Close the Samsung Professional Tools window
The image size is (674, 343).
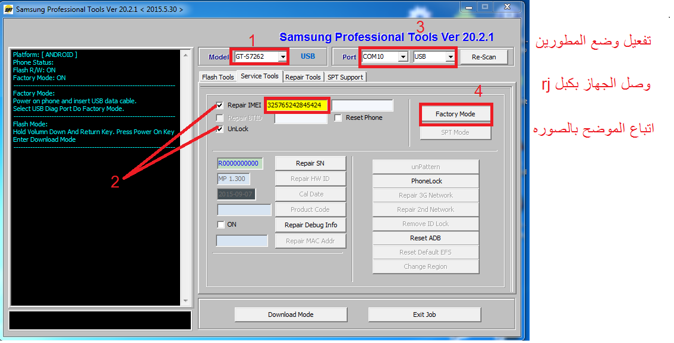tap(507, 7)
